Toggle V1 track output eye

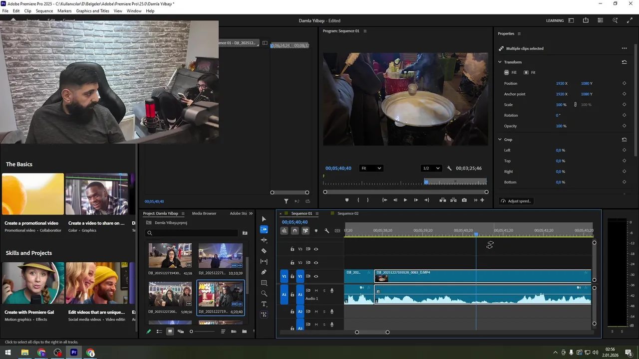(316, 276)
